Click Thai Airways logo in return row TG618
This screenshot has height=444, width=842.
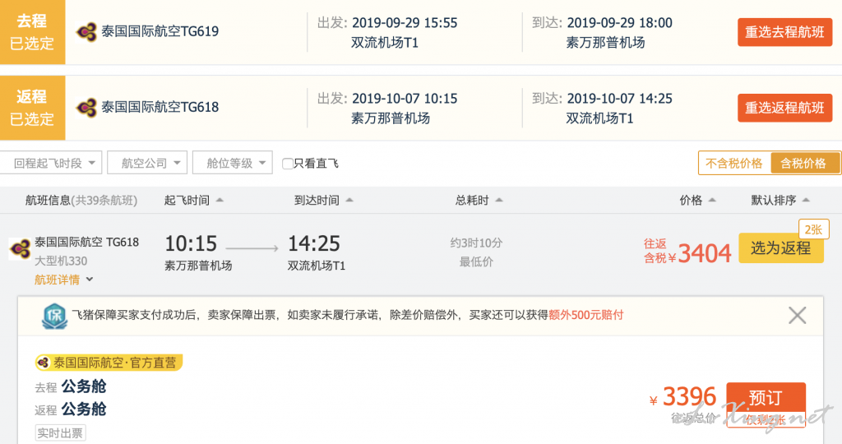click(86, 108)
